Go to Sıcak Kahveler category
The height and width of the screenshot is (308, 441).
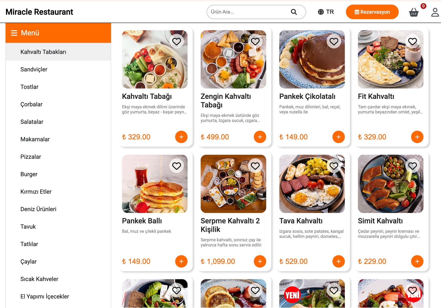[39, 279]
